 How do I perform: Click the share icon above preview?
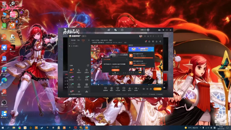(x=160, y=41)
